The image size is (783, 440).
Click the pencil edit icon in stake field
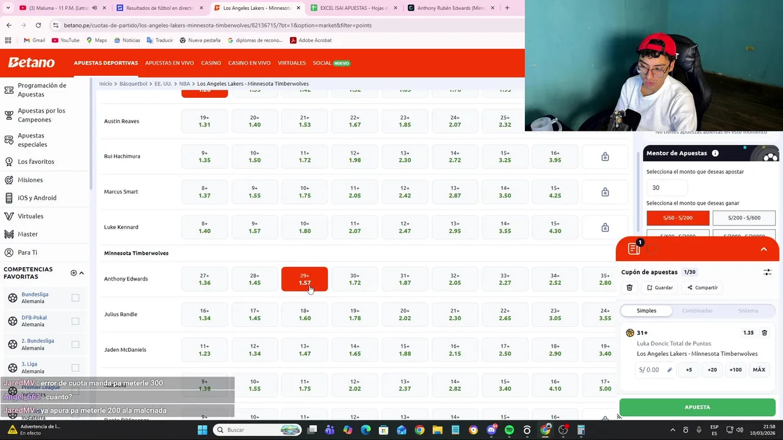[669, 370]
